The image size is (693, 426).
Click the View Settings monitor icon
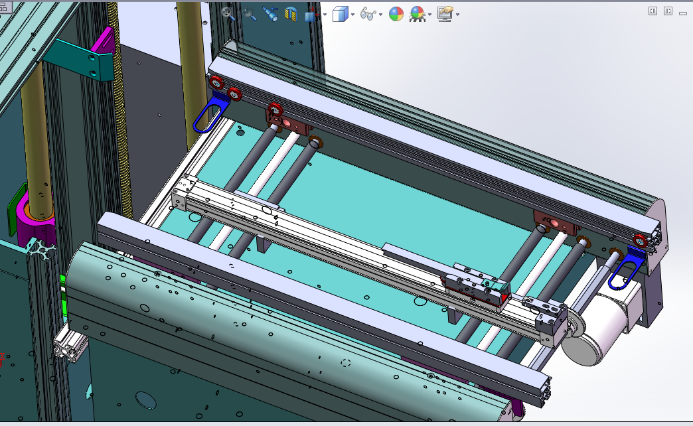click(445, 14)
